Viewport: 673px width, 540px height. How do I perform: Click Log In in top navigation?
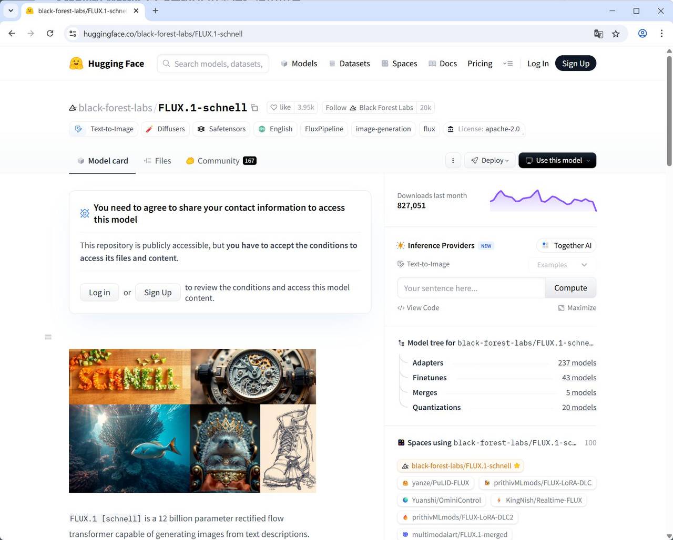(538, 64)
